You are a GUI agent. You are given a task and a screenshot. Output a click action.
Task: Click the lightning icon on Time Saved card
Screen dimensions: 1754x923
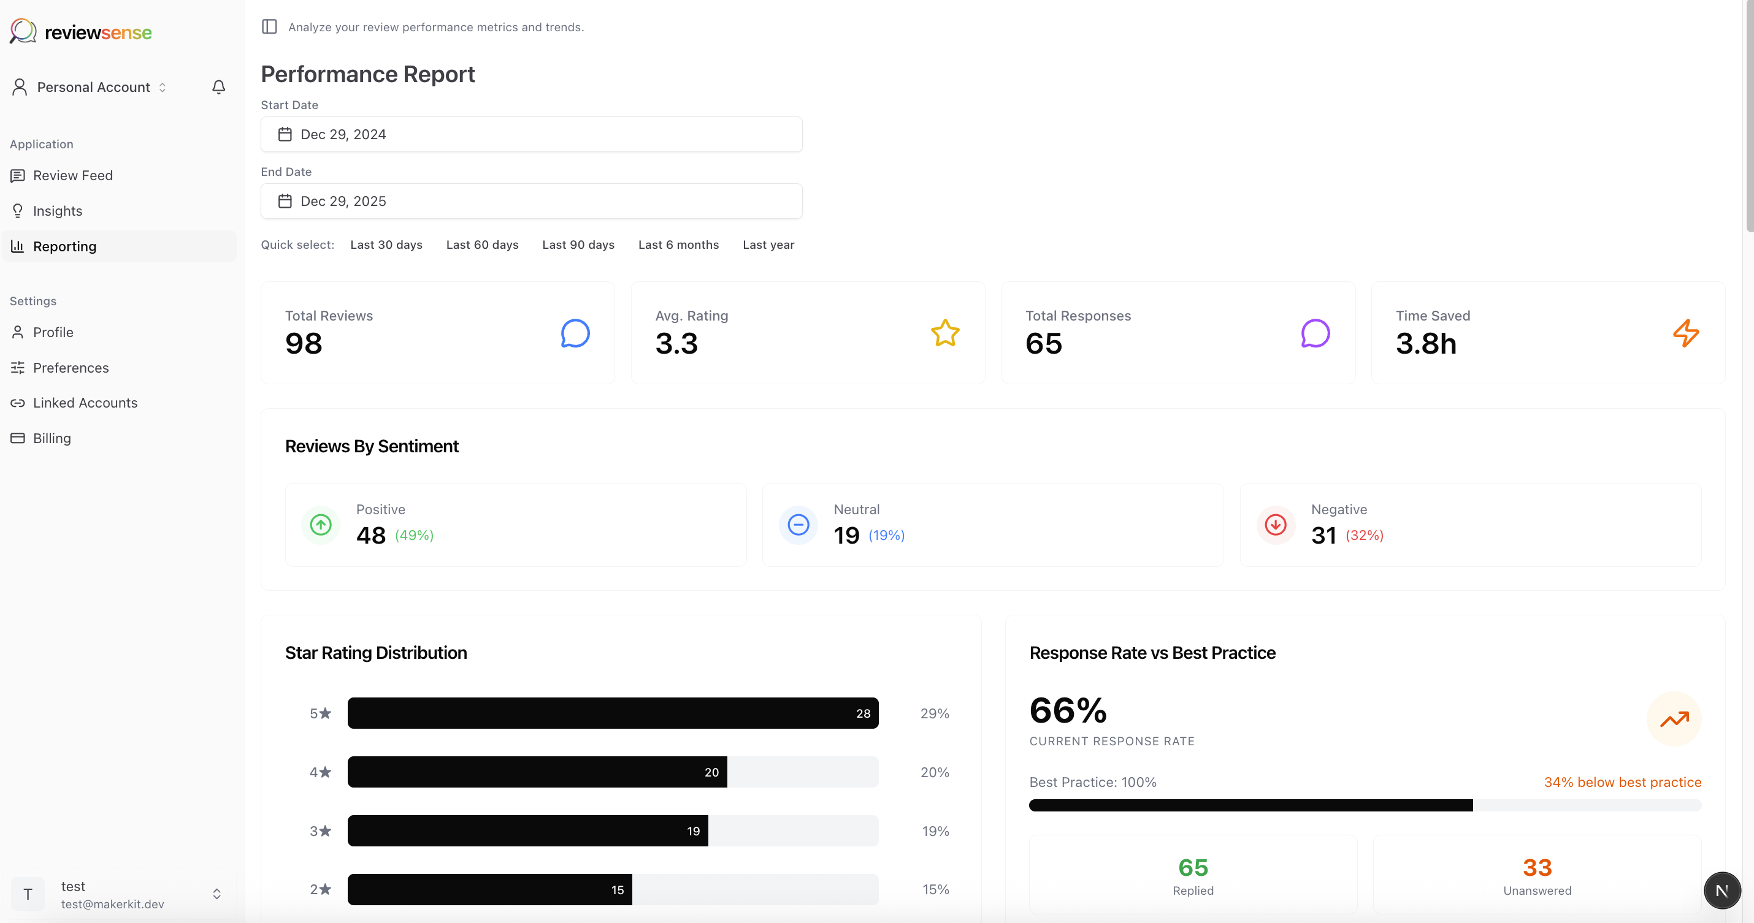point(1685,333)
